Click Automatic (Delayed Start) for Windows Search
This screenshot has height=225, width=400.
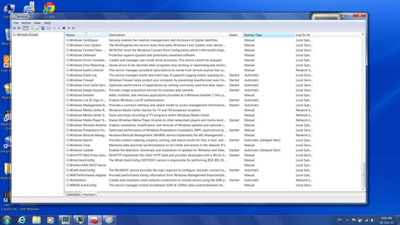[x=262, y=140]
